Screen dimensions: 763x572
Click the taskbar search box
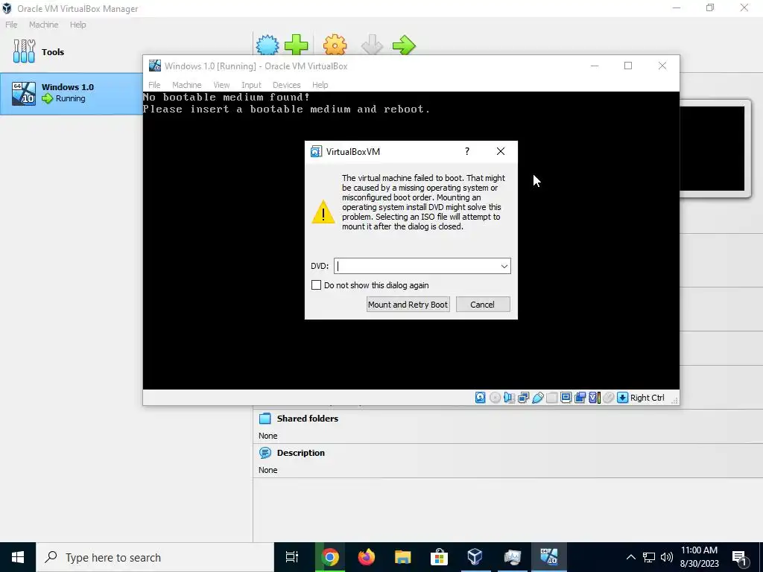(x=155, y=557)
